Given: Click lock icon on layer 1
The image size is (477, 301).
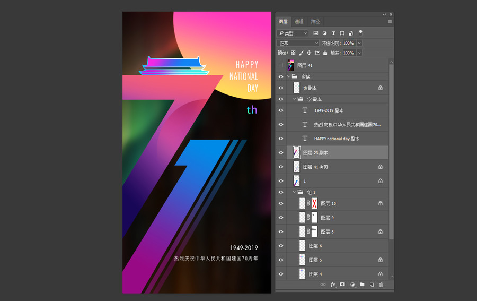Looking at the screenshot, I should pyautogui.click(x=380, y=181).
